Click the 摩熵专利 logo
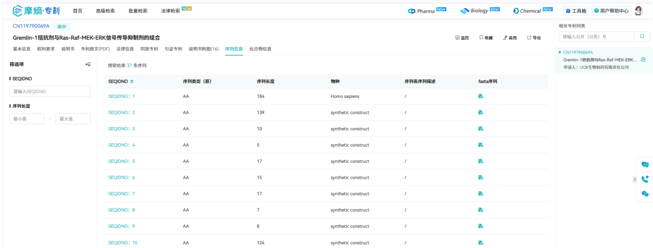This screenshot has width=653, height=248. pos(36,11)
